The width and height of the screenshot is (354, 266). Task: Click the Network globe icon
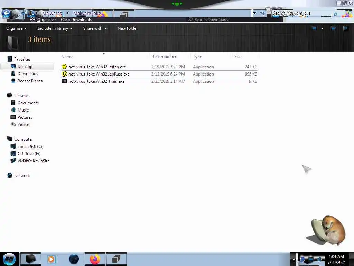click(x=10, y=175)
